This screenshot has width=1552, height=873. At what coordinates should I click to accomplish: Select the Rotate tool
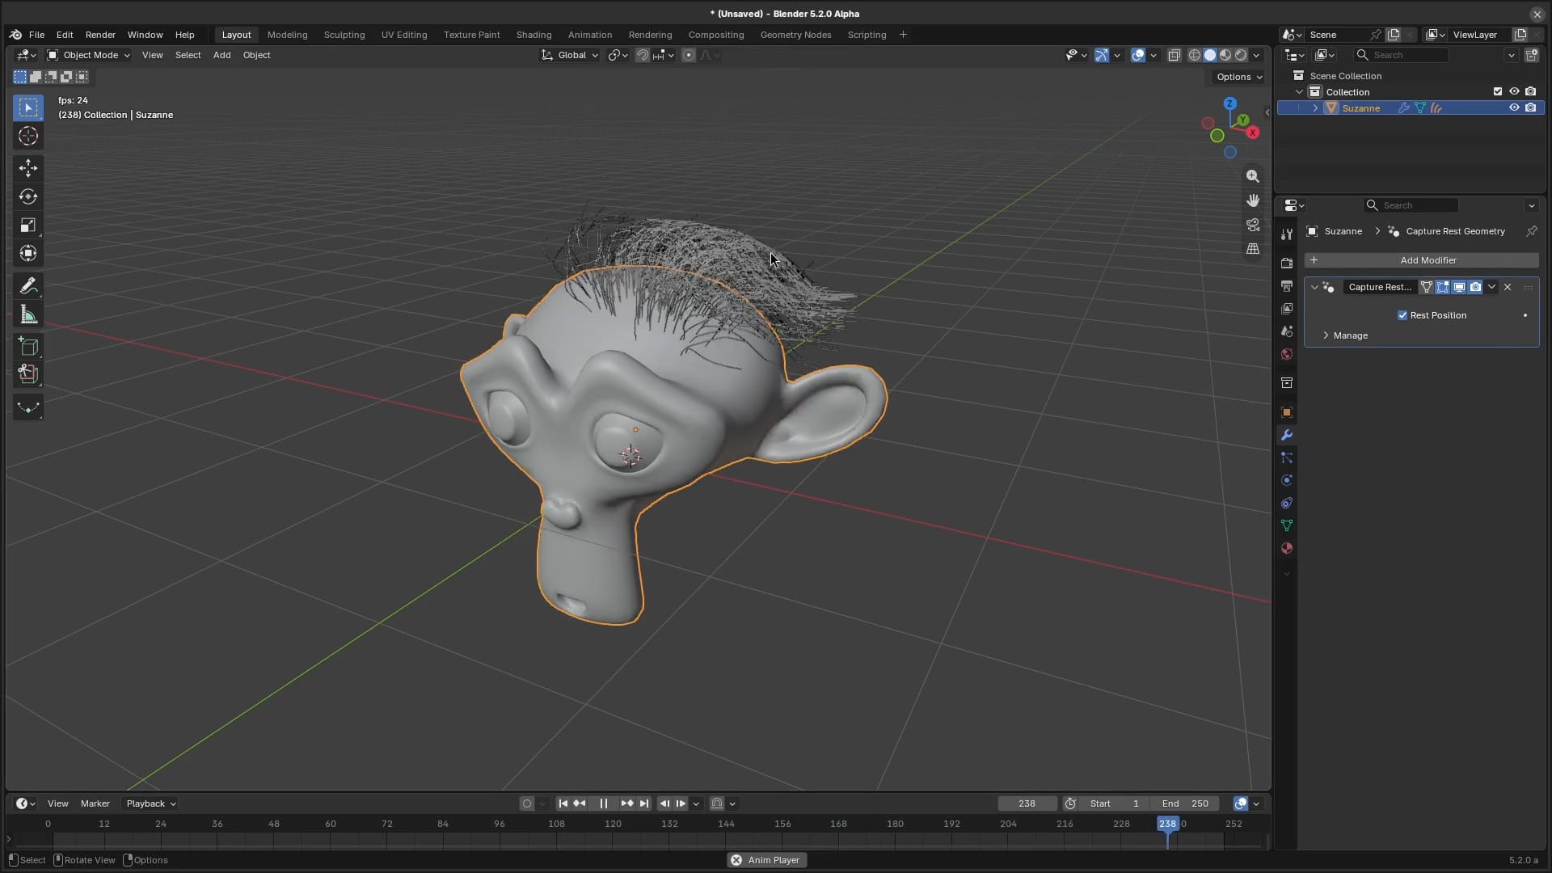[x=28, y=196]
